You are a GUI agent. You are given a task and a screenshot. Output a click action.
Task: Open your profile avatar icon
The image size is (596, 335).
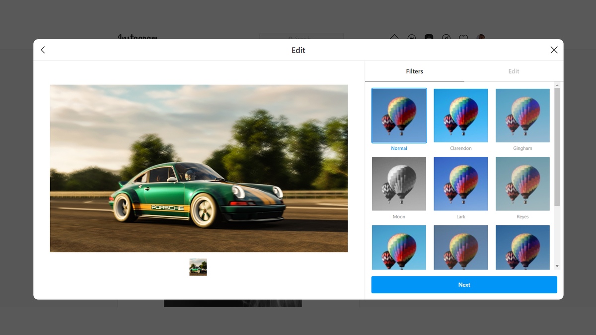click(481, 38)
